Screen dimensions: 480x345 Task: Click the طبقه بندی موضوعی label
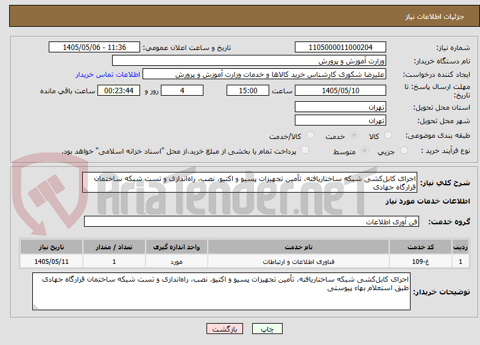438,135
